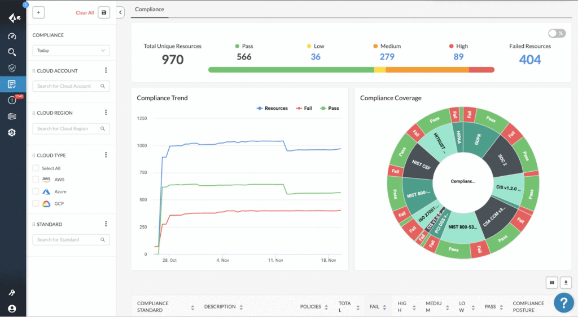Open the dashboard gauge icon in sidebar
578x317 pixels.
point(12,37)
